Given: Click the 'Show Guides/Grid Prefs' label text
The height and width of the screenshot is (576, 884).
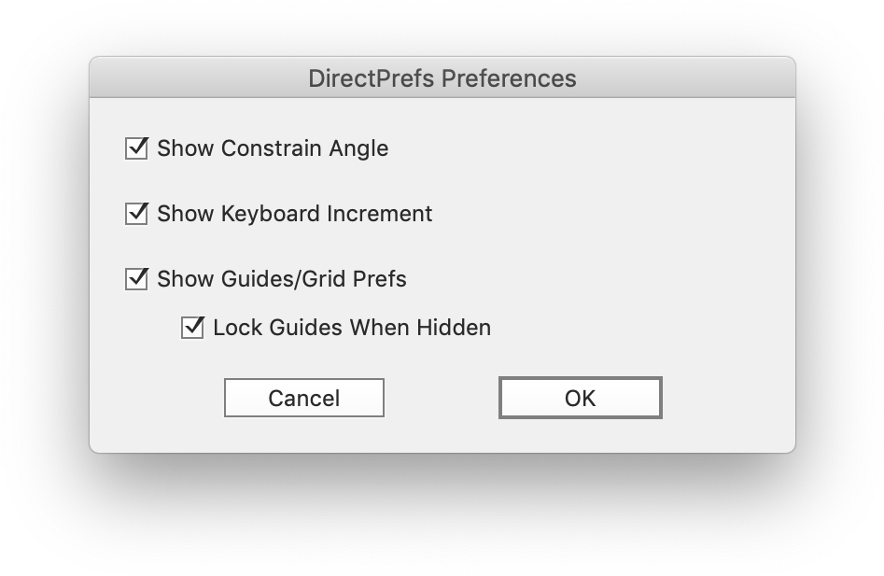Looking at the screenshot, I should click(281, 279).
